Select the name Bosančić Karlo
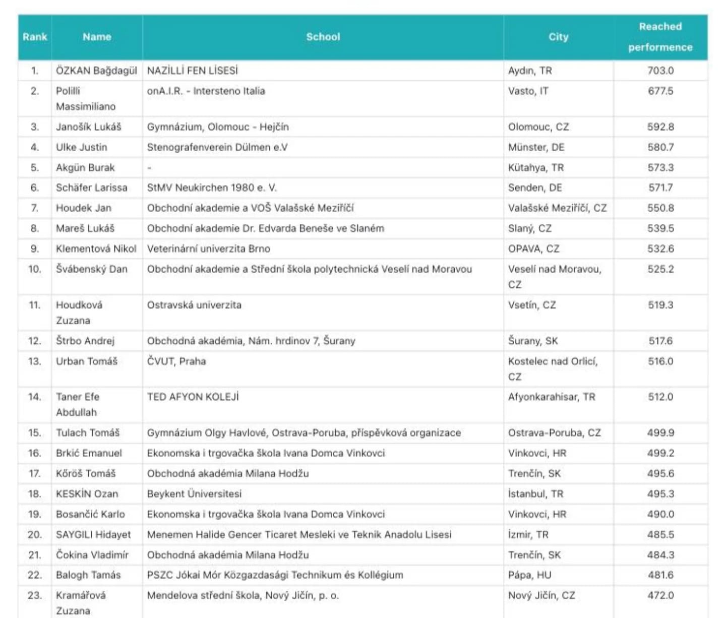This screenshot has width=726, height=618. (90, 514)
